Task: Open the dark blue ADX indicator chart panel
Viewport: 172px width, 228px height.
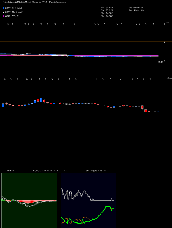Action: 88,200
